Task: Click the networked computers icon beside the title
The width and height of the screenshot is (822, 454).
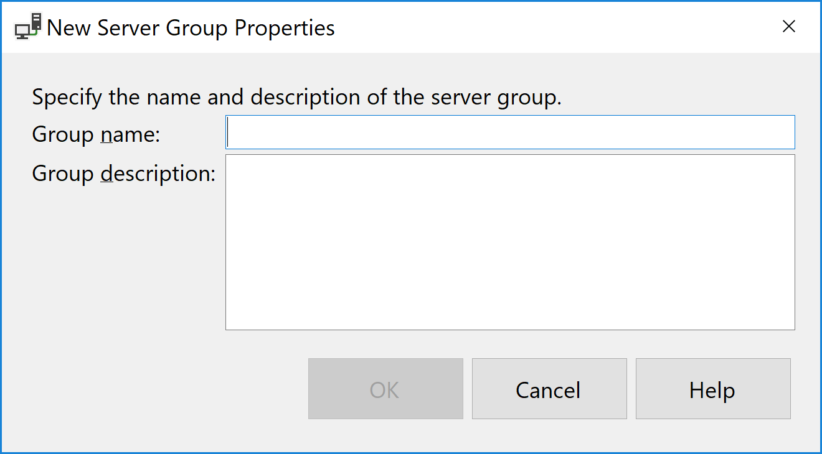Action: (28, 27)
